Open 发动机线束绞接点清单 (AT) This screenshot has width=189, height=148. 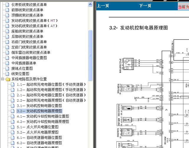coord(34,26)
